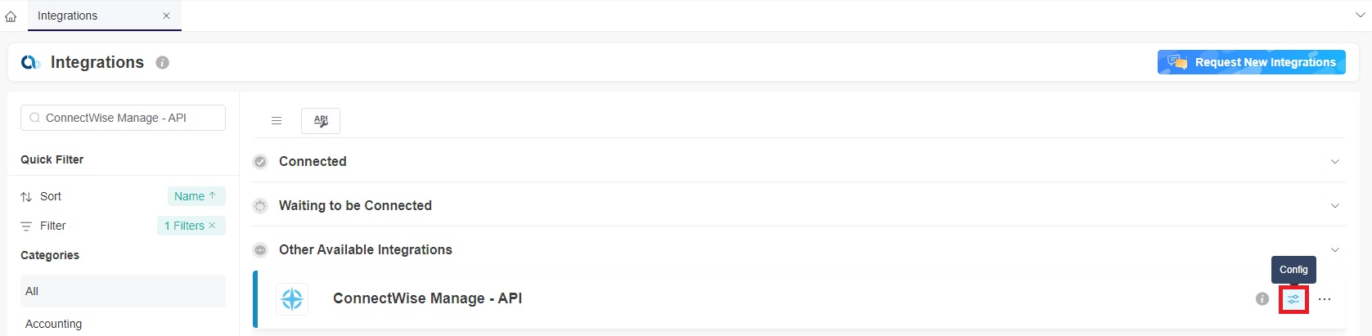The height and width of the screenshot is (336, 1372).
Task: Select the API filter view icon
Action: pyautogui.click(x=321, y=121)
